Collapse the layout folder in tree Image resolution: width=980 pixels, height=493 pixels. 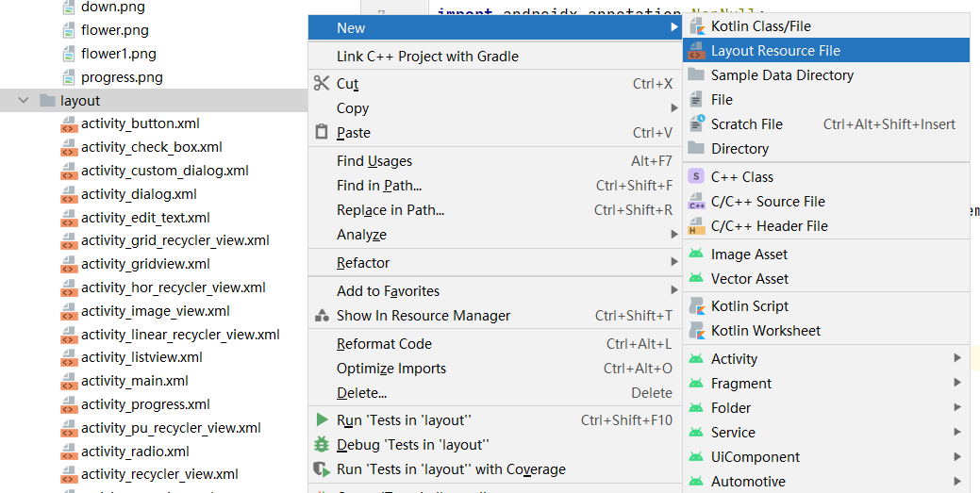24,101
